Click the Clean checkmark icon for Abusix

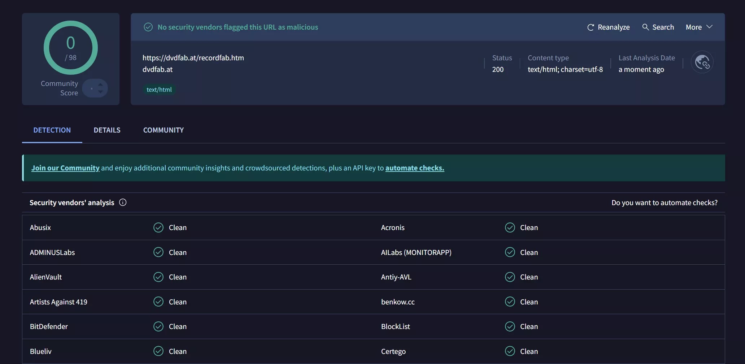tap(158, 227)
